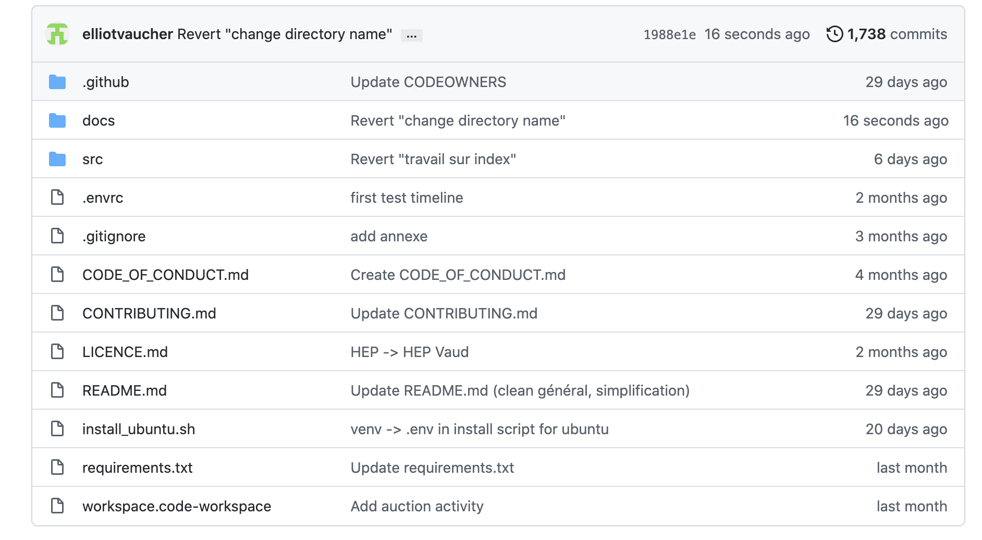
Task: Click the workspace.code-workspace row last month
Action: click(x=912, y=507)
